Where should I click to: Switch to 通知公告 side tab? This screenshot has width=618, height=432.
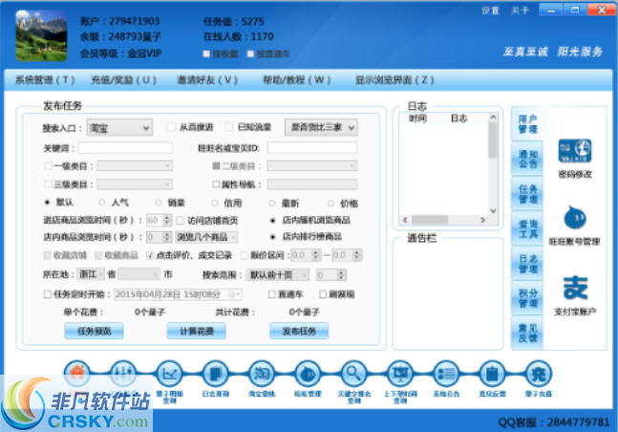[x=527, y=159]
